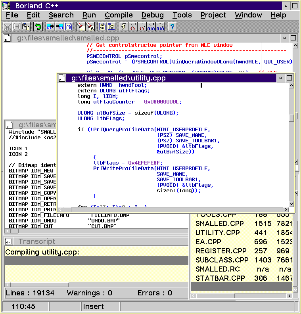Minimize the utility.cpp editor window
This screenshot has height=314, width=301.
(280, 78)
